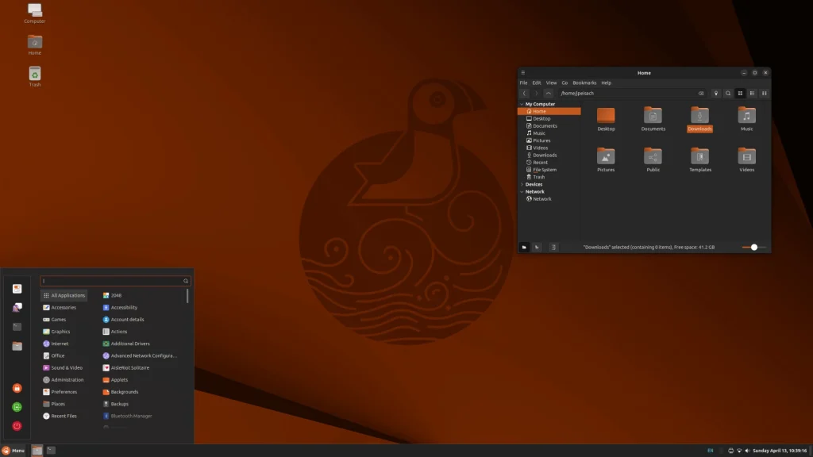Collapse the Network section in the sidebar
The height and width of the screenshot is (457, 813).
tap(522, 191)
